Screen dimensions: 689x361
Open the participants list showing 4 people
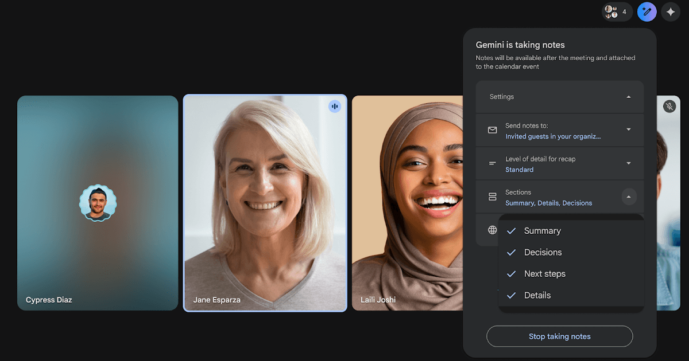[x=617, y=11]
